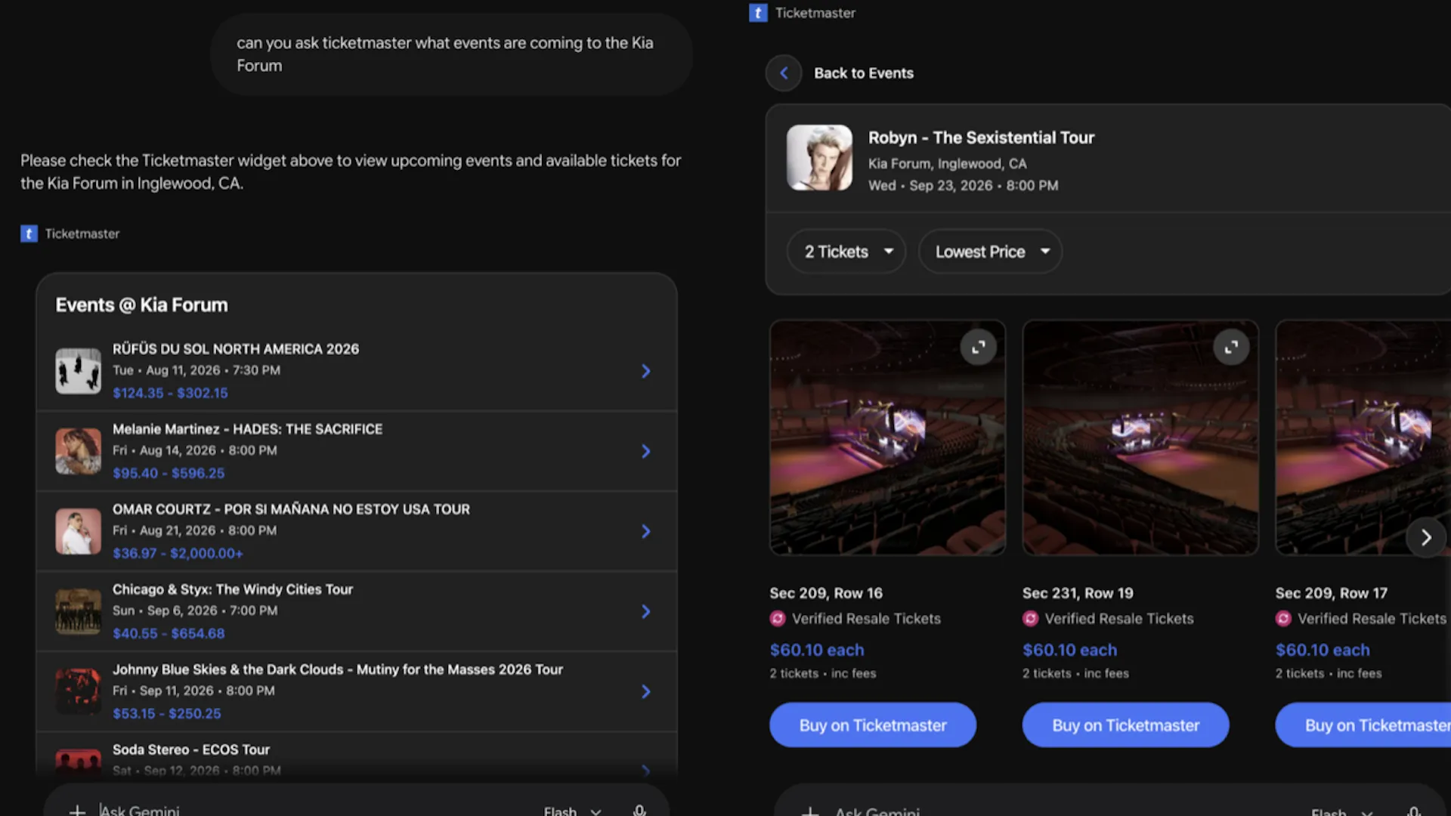Click the Ticketmaster logo in the right panel

click(x=758, y=13)
